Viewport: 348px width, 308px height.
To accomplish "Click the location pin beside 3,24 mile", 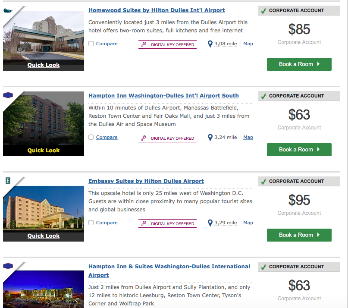I will (x=210, y=138).
